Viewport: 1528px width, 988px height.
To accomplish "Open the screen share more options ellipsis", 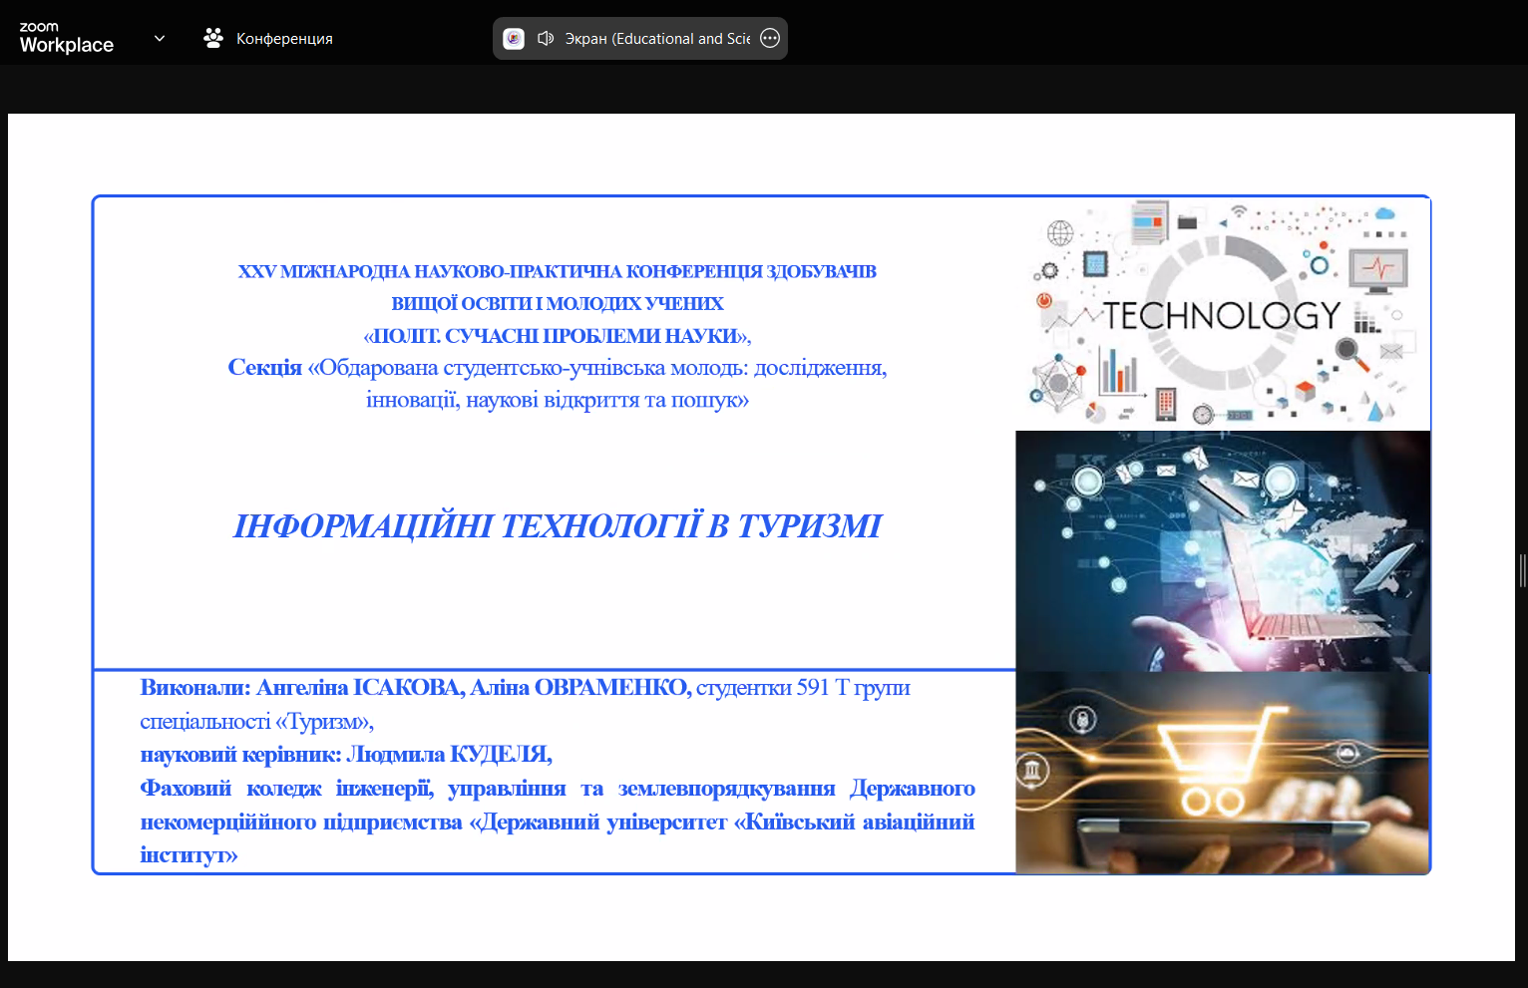I will point(770,39).
